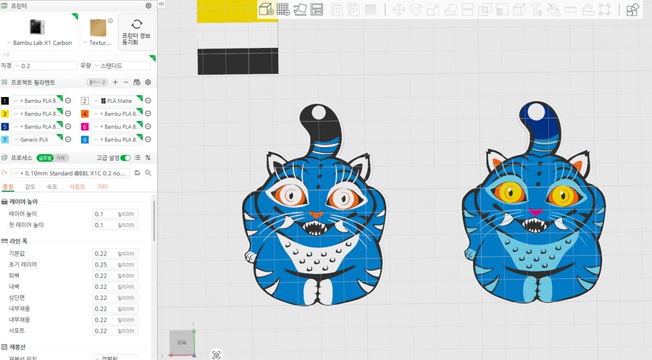Select the Scale tool icon
Viewport: 652px width, 360px height.
(x=433, y=9)
